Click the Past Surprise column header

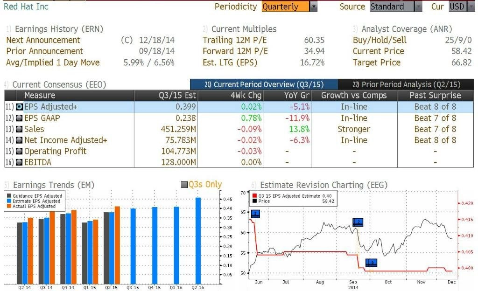[435, 95]
